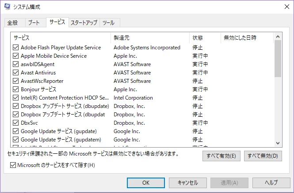This screenshot has height=193, width=294.
Task: Click the service list scrollbar thumb
Action: tap(278, 59)
